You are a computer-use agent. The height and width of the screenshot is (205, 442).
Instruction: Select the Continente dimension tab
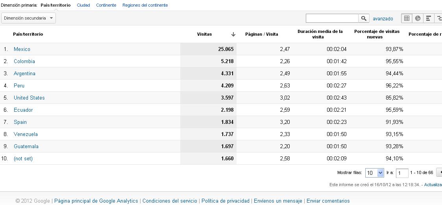click(106, 5)
